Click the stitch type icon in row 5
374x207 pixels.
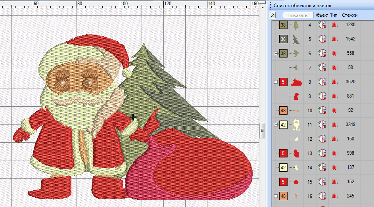(x=334, y=39)
